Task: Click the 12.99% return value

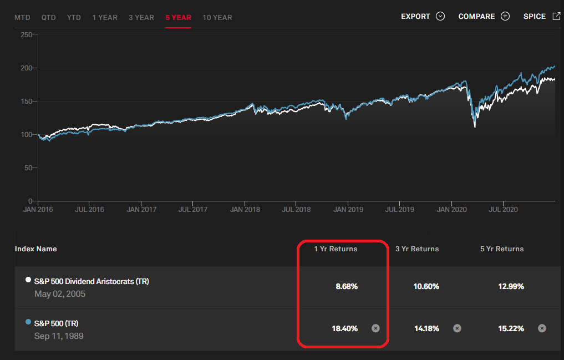Action: (x=511, y=286)
